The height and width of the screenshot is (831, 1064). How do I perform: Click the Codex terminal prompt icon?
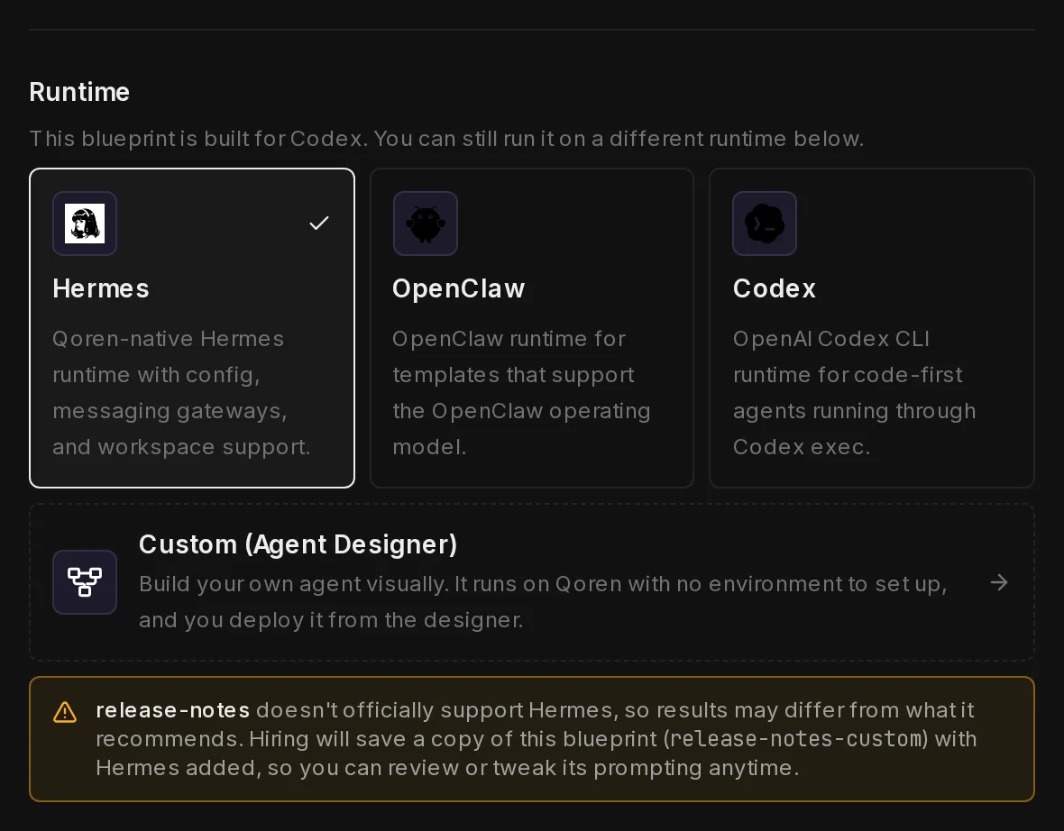click(765, 224)
